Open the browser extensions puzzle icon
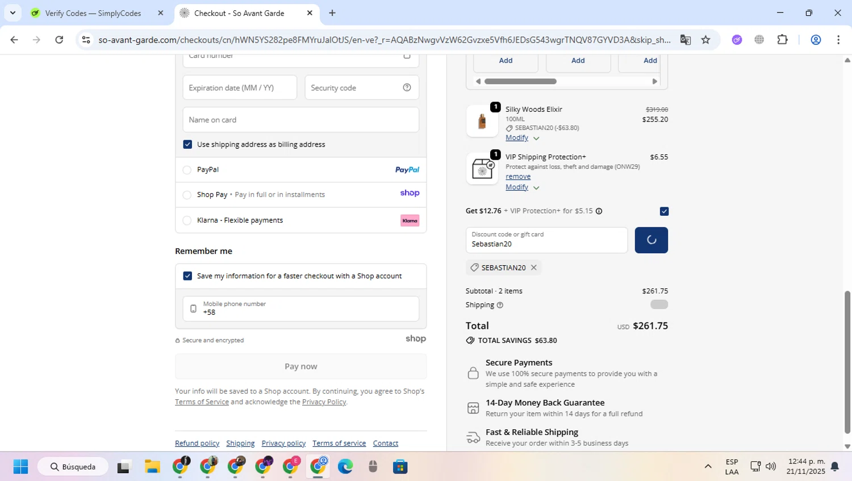The image size is (852, 481). (x=783, y=40)
